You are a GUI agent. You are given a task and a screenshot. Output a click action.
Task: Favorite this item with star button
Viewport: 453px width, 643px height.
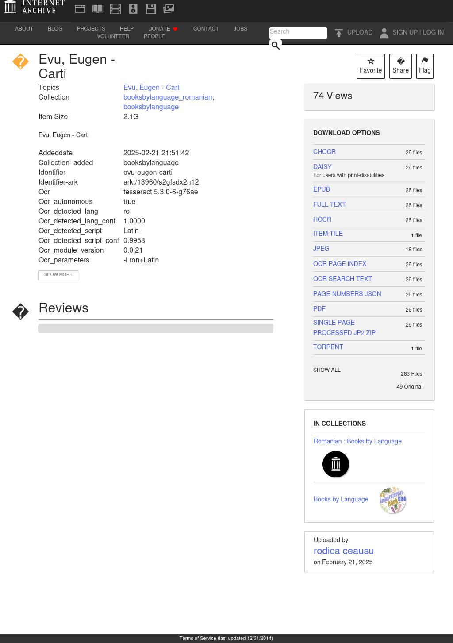pyautogui.click(x=371, y=66)
